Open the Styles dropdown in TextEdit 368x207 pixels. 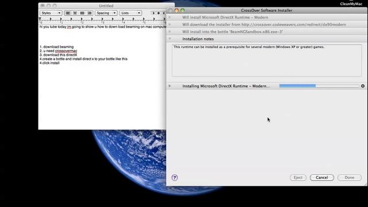[51, 13]
